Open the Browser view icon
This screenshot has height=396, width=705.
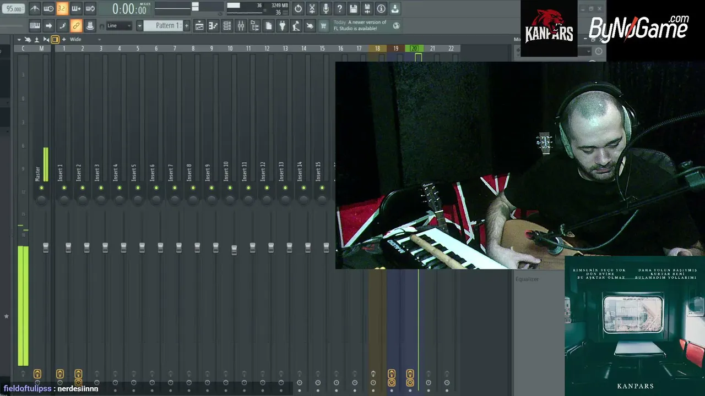click(254, 26)
